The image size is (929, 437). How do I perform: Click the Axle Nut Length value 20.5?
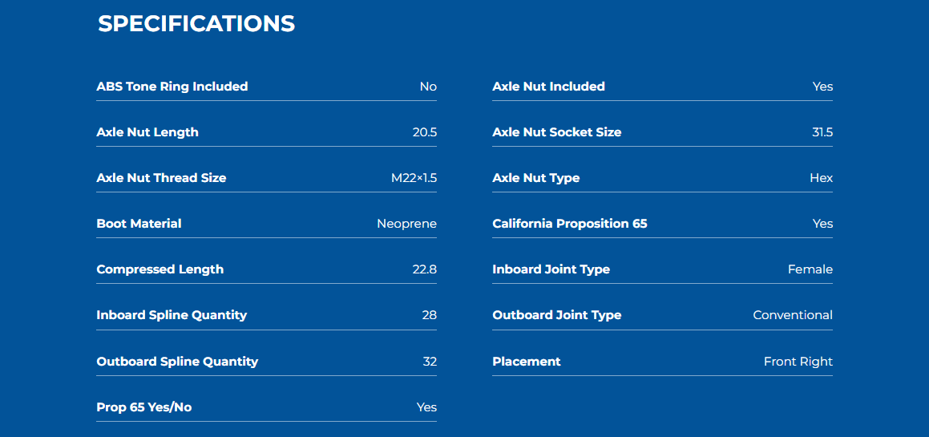425,132
